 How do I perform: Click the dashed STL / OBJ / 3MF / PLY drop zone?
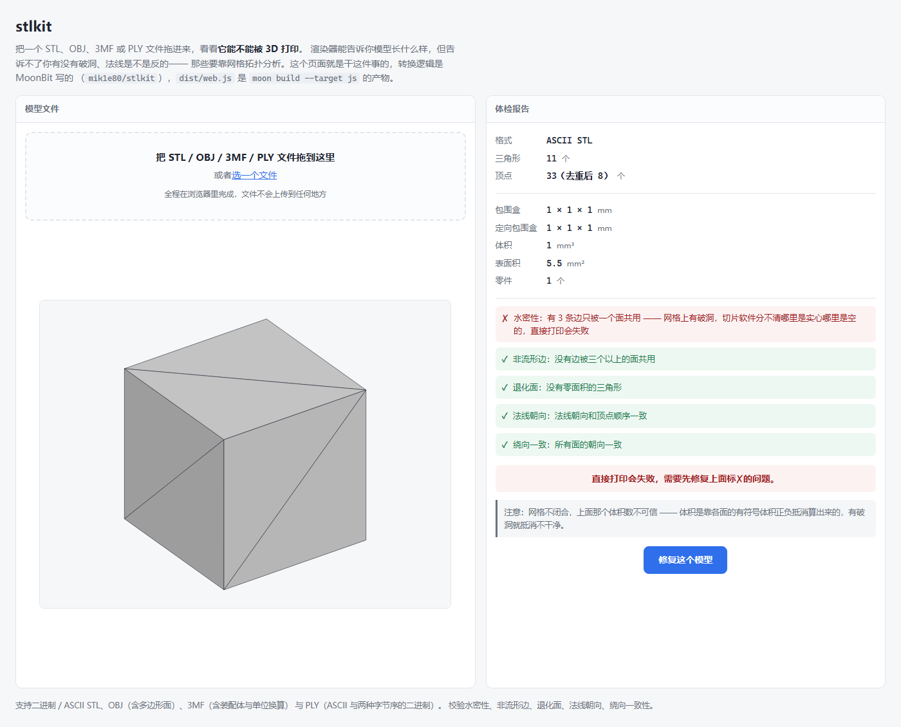[245, 176]
